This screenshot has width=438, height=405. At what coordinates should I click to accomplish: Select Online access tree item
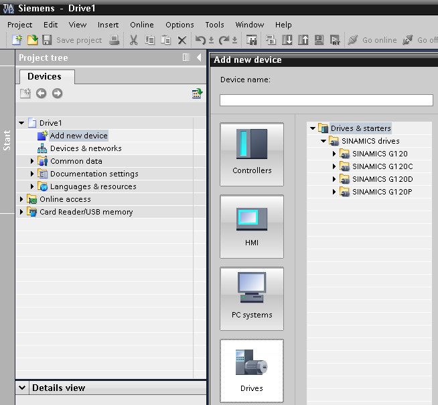65,199
